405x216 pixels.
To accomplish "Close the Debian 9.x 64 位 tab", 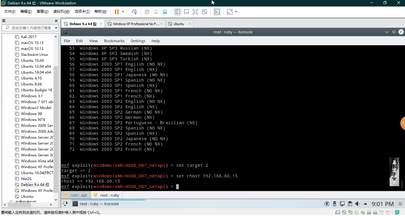I will click(x=101, y=24).
